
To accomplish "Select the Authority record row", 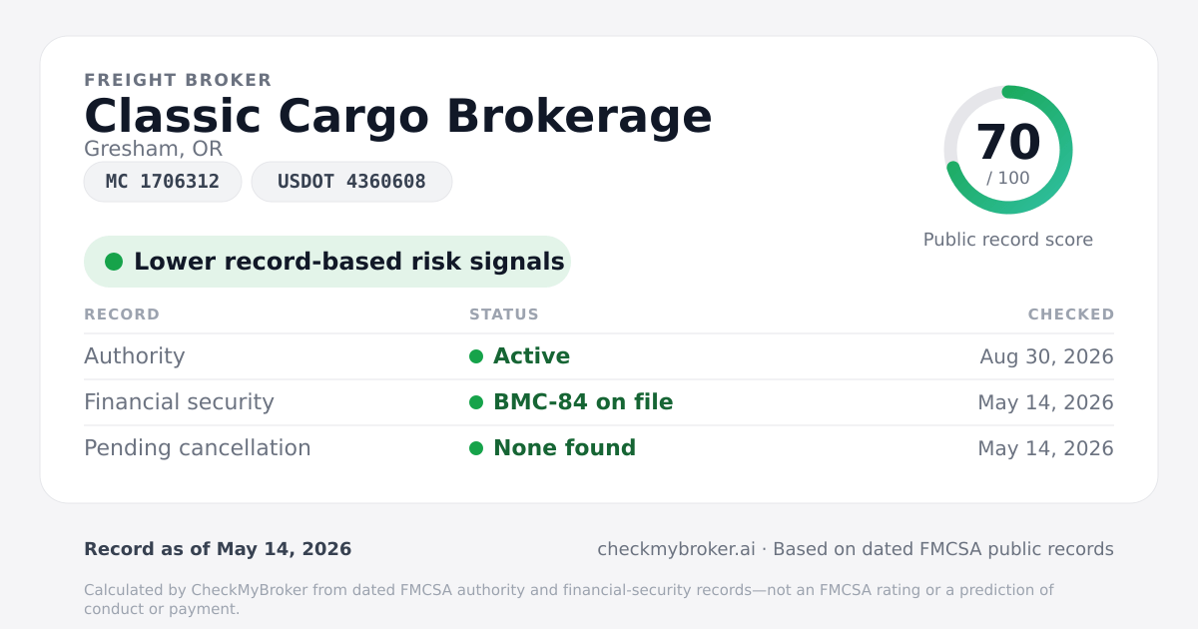I will [x=599, y=356].
